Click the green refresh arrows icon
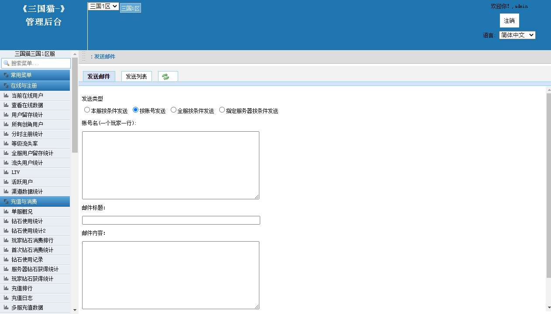This screenshot has height=314, width=551. tap(165, 77)
